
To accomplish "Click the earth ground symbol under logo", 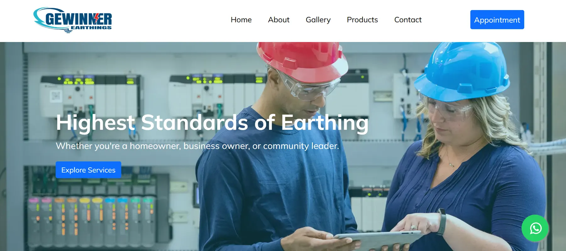I will [68, 31].
